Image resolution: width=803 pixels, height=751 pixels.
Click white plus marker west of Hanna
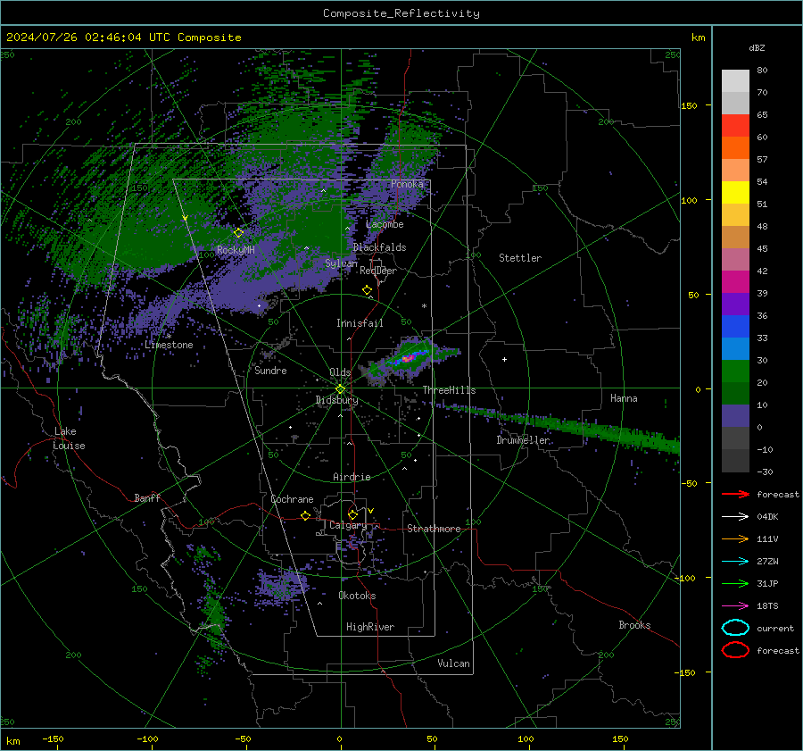click(504, 359)
